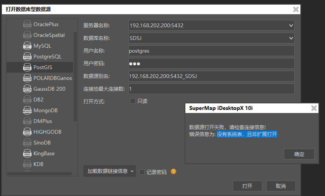The height and width of the screenshot is (196, 325).
Task: Click the 连接池最大连接数 field
Action: pyautogui.click(x=212, y=89)
